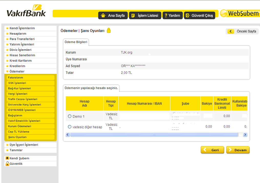
Task: Click the Geri button to go back
Action: coord(212,150)
